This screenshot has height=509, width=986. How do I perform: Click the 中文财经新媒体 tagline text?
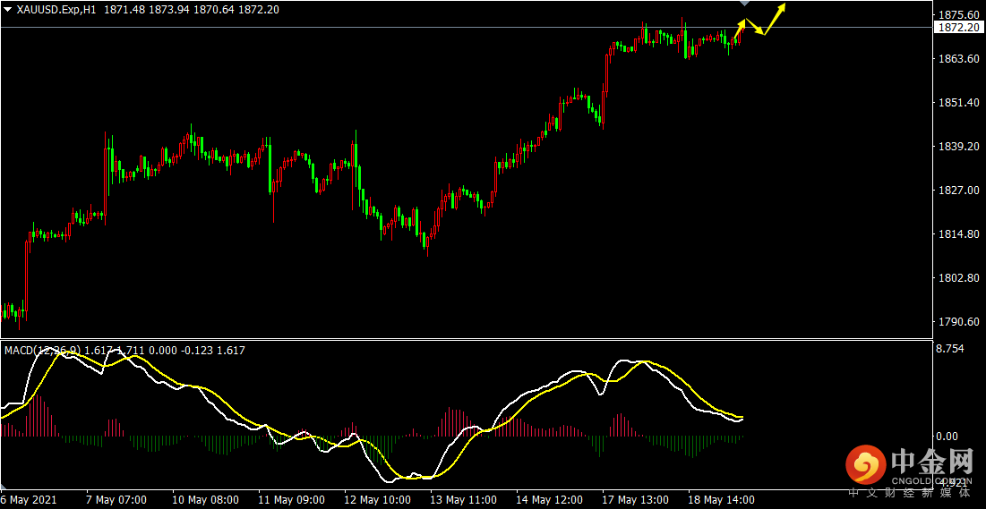[x=910, y=492]
